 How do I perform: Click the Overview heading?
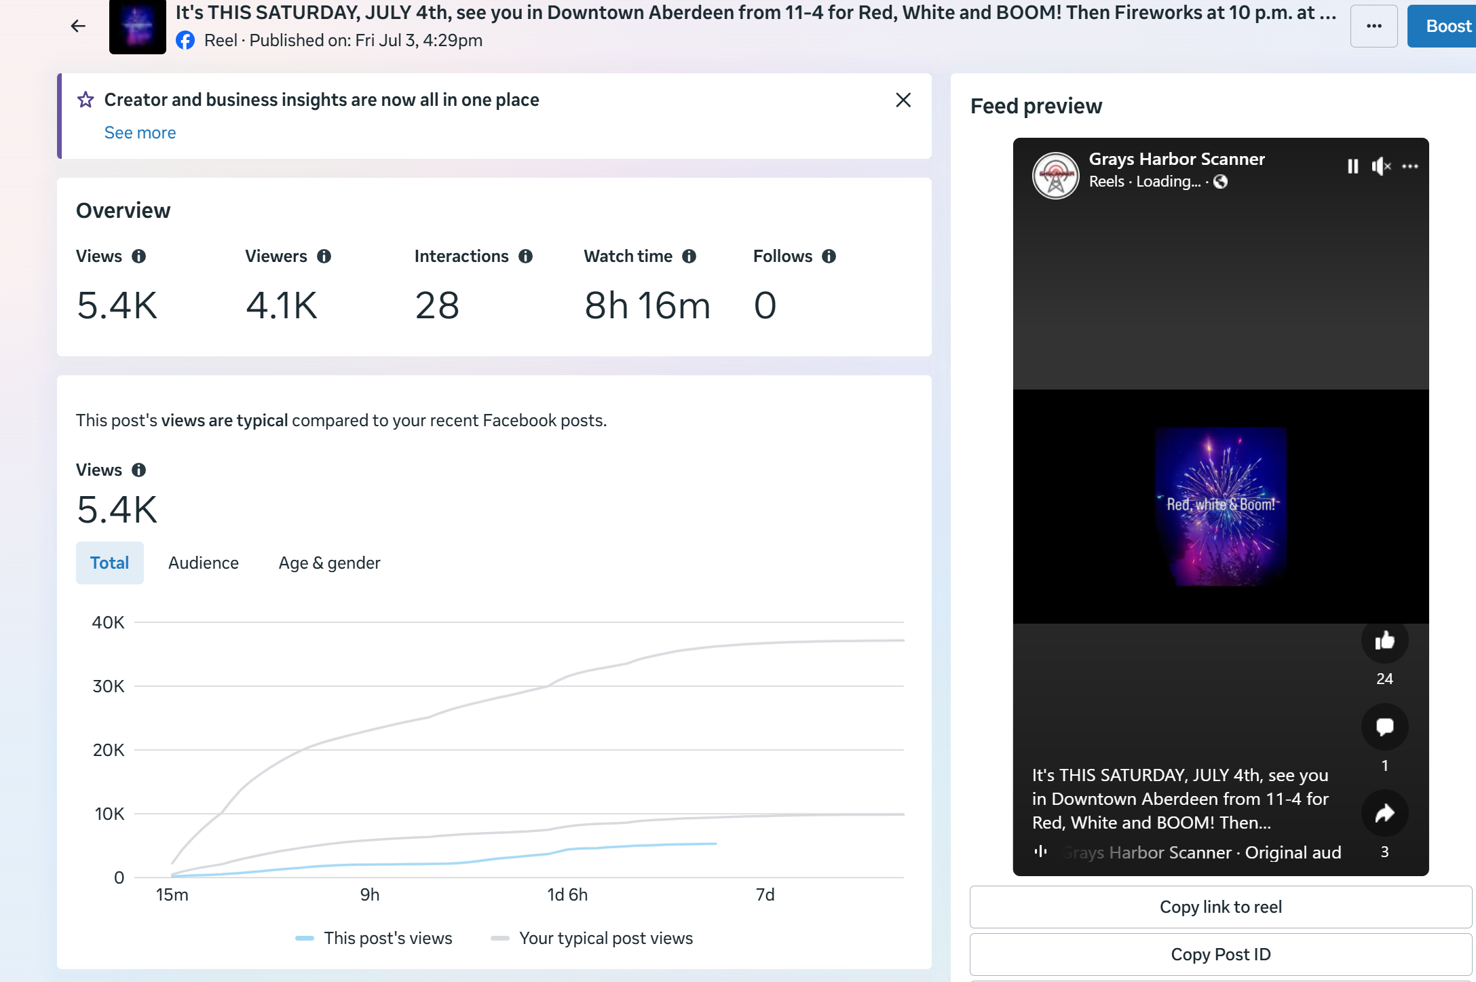[x=123, y=210]
